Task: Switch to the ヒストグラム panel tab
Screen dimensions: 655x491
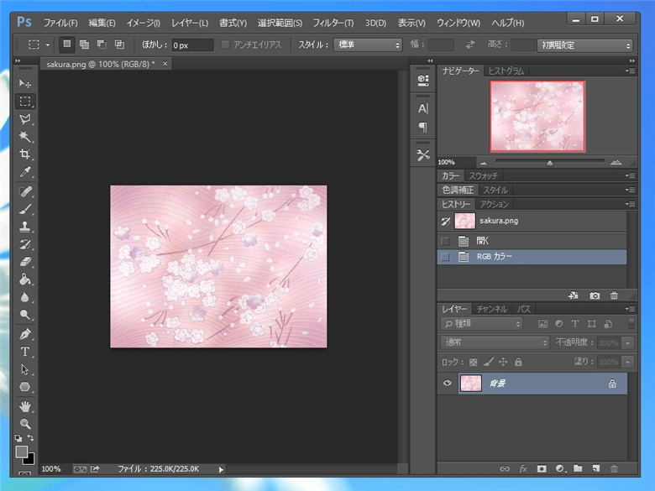Action: [x=506, y=71]
